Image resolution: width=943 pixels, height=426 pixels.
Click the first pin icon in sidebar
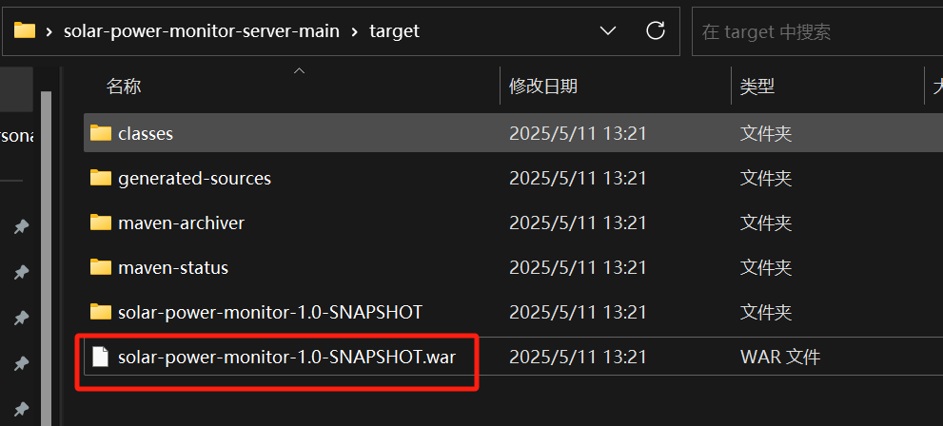point(21,226)
